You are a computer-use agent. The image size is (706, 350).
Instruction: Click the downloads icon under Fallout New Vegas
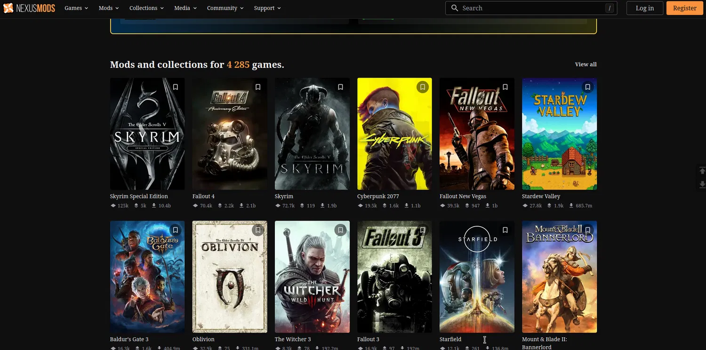point(487,206)
